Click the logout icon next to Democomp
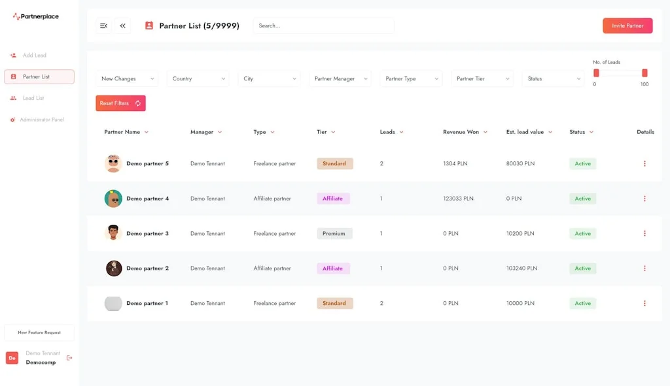This screenshot has width=670, height=386. (69, 357)
